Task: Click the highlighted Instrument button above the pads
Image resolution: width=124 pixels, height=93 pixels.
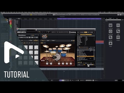Action: 36,41
